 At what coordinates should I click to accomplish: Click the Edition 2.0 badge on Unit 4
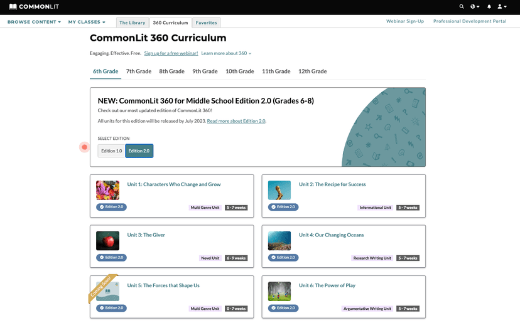[x=283, y=257]
